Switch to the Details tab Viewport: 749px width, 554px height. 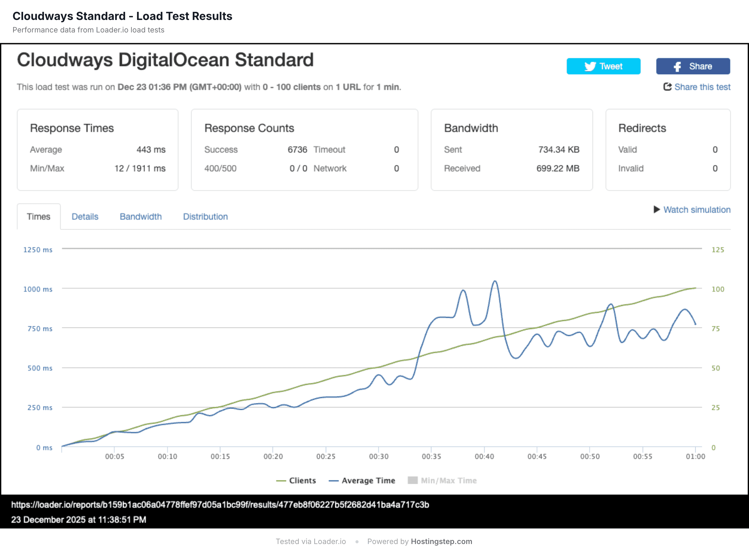(x=85, y=216)
